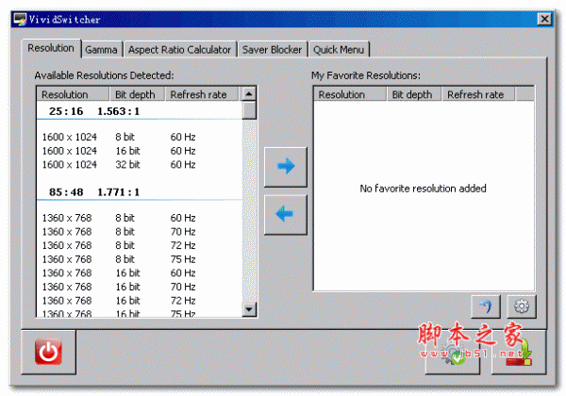This screenshot has width=566, height=396.
Task: Click the scrollbar thumb of available resolutions
Action: 249,110
